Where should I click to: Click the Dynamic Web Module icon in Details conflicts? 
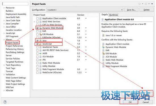coord(103,47)
